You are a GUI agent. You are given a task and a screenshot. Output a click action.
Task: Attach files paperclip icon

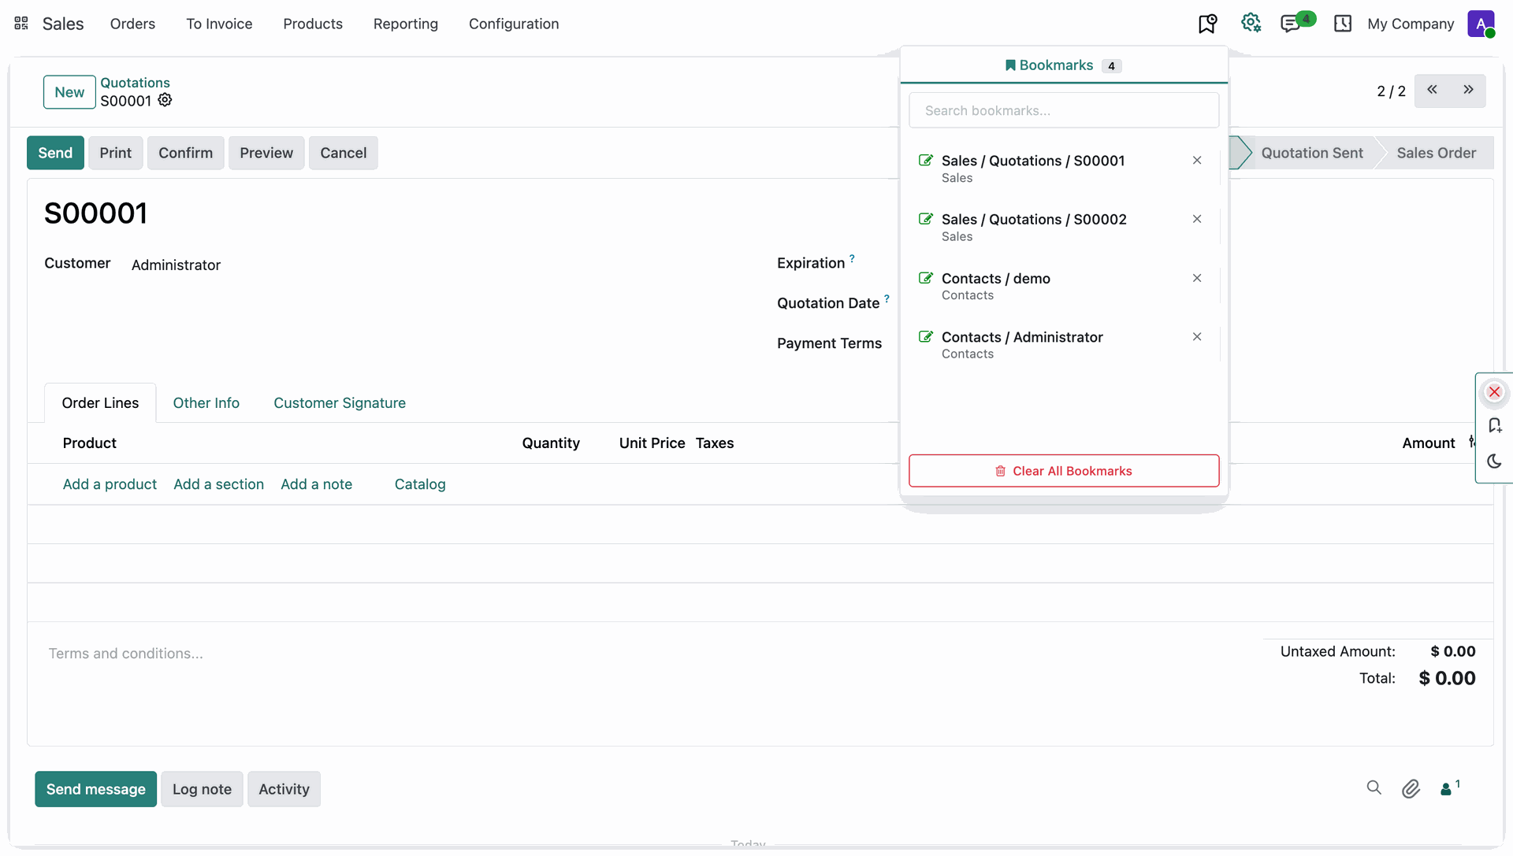tap(1411, 789)
